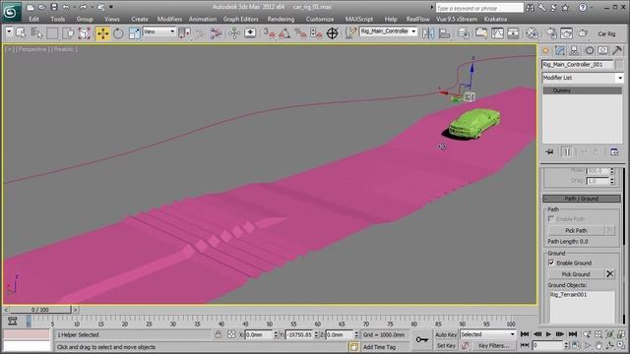
Task: Click the Render Production teapot icon
Action: pos(583,33)
